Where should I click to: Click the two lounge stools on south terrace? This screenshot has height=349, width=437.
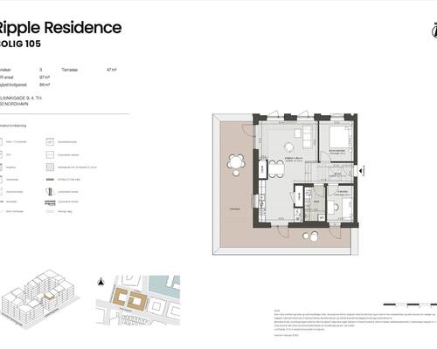310,236
